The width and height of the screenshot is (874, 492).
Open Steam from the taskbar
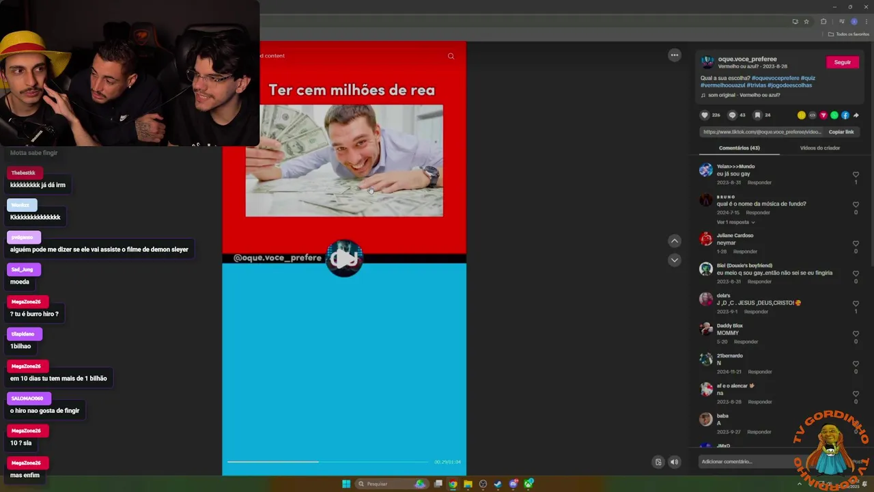click(x=498, y=484)
